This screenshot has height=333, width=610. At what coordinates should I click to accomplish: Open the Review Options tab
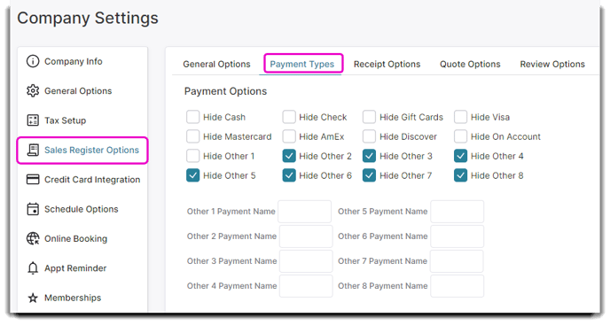(552, 64)
